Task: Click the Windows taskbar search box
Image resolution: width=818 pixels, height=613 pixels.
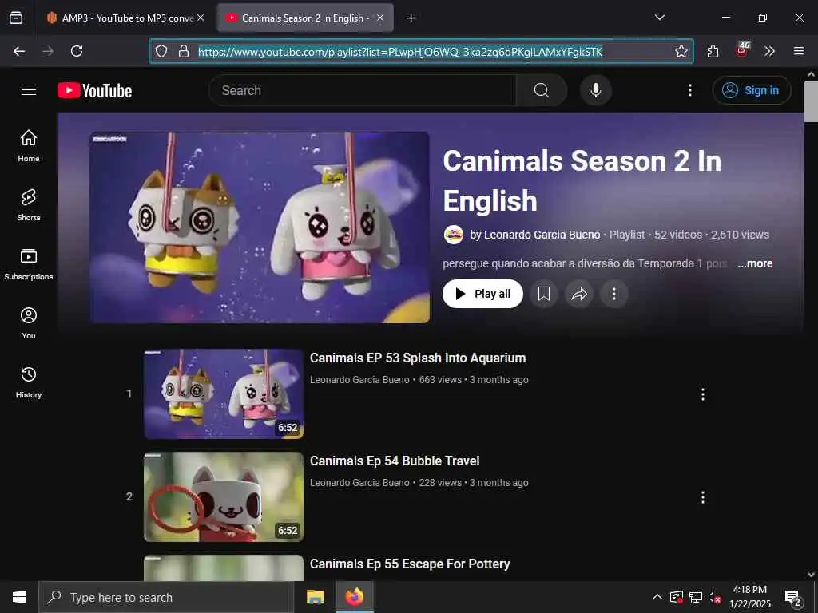Action: point(166,597)
